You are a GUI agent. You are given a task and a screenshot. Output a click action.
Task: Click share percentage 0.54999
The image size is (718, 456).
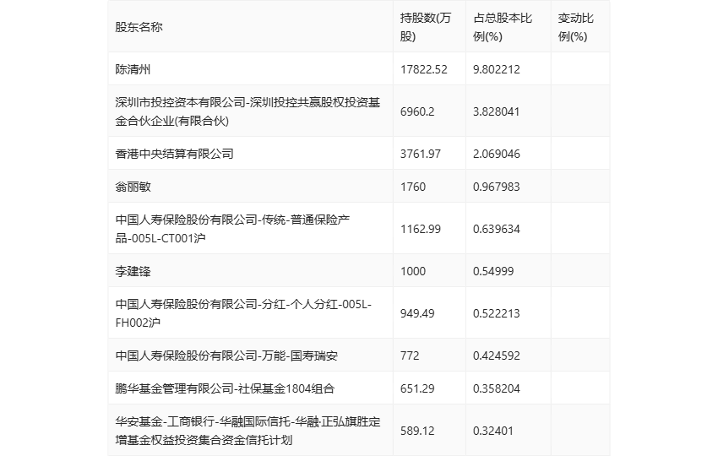pos(493,271)
